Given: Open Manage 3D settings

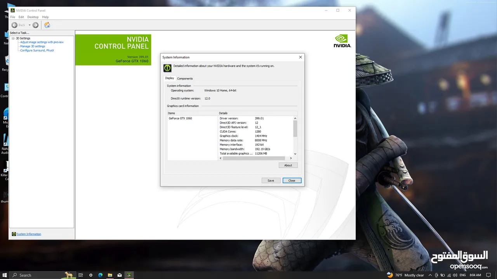Looking at the screenshot, I should [x=33, y=46].
